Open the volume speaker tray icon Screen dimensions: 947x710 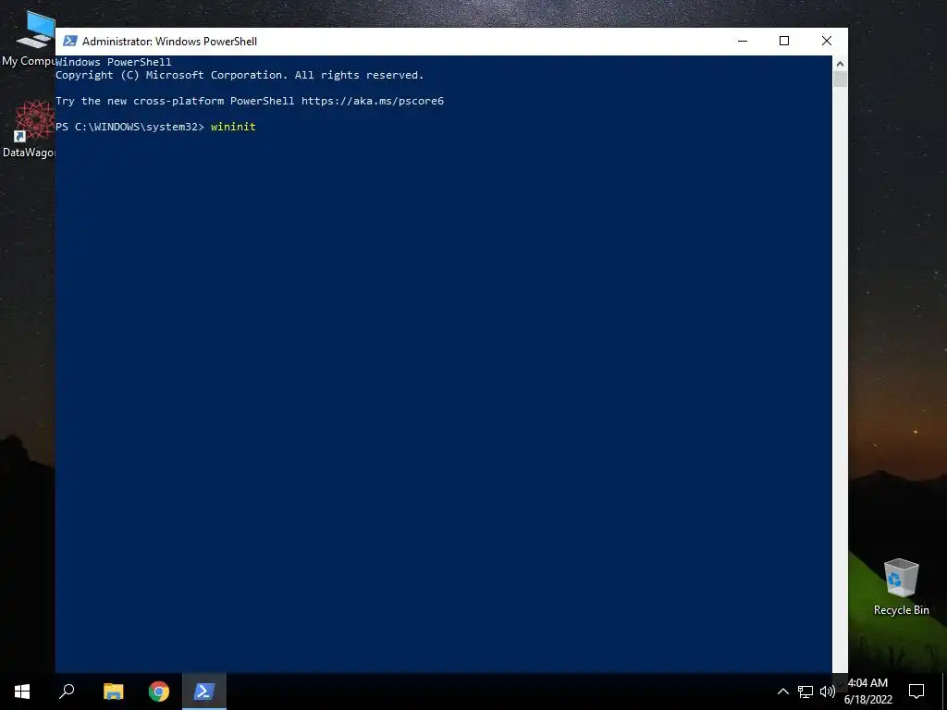pyautogui.click(x=828, y=692)
